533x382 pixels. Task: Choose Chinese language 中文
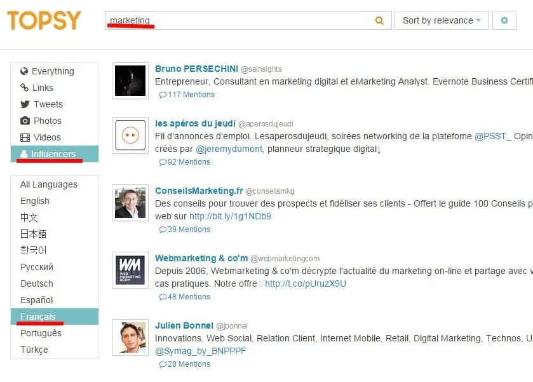(55, 217)
